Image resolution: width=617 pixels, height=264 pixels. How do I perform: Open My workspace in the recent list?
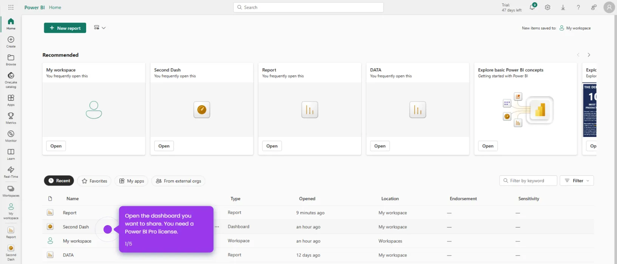(77, 241)
